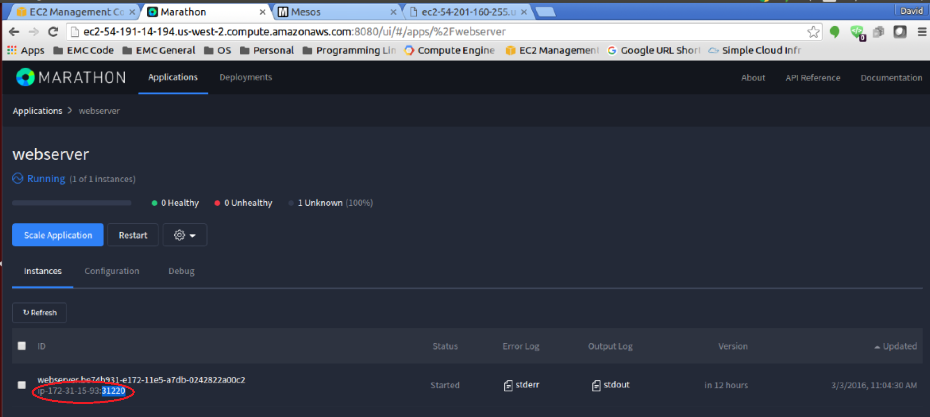Select the Configuration tab

pos(112,271)
